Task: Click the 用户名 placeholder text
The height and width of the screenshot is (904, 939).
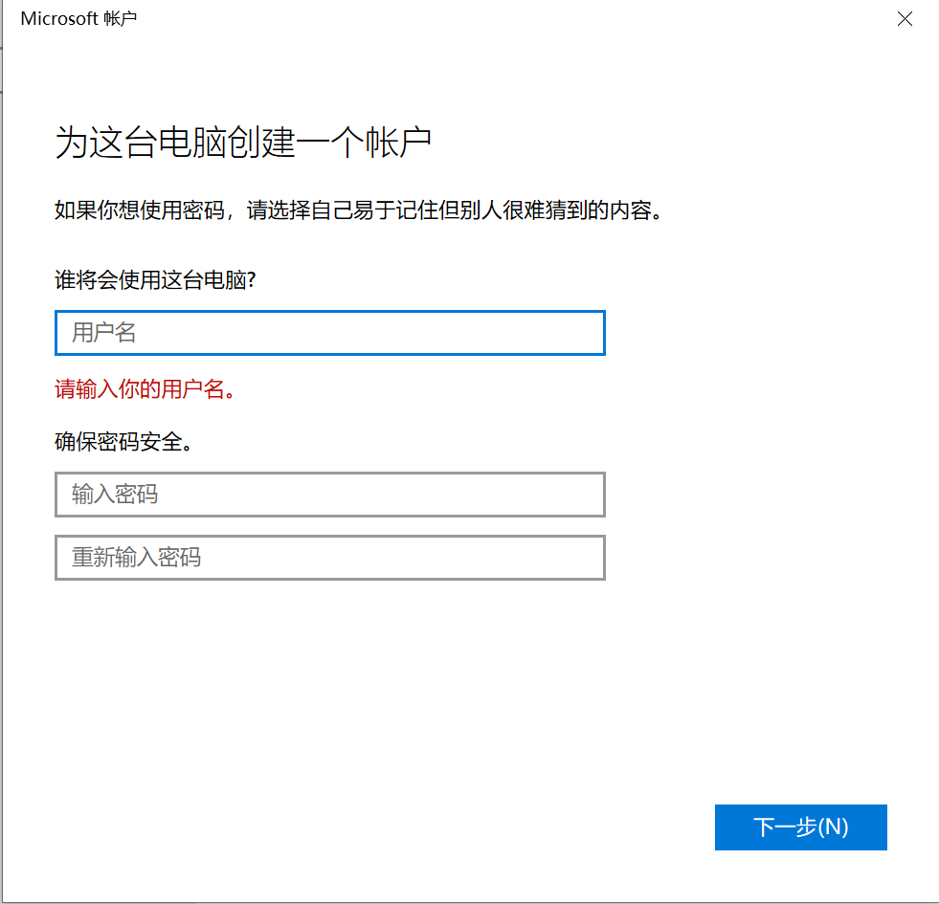Action: (104, 333)
